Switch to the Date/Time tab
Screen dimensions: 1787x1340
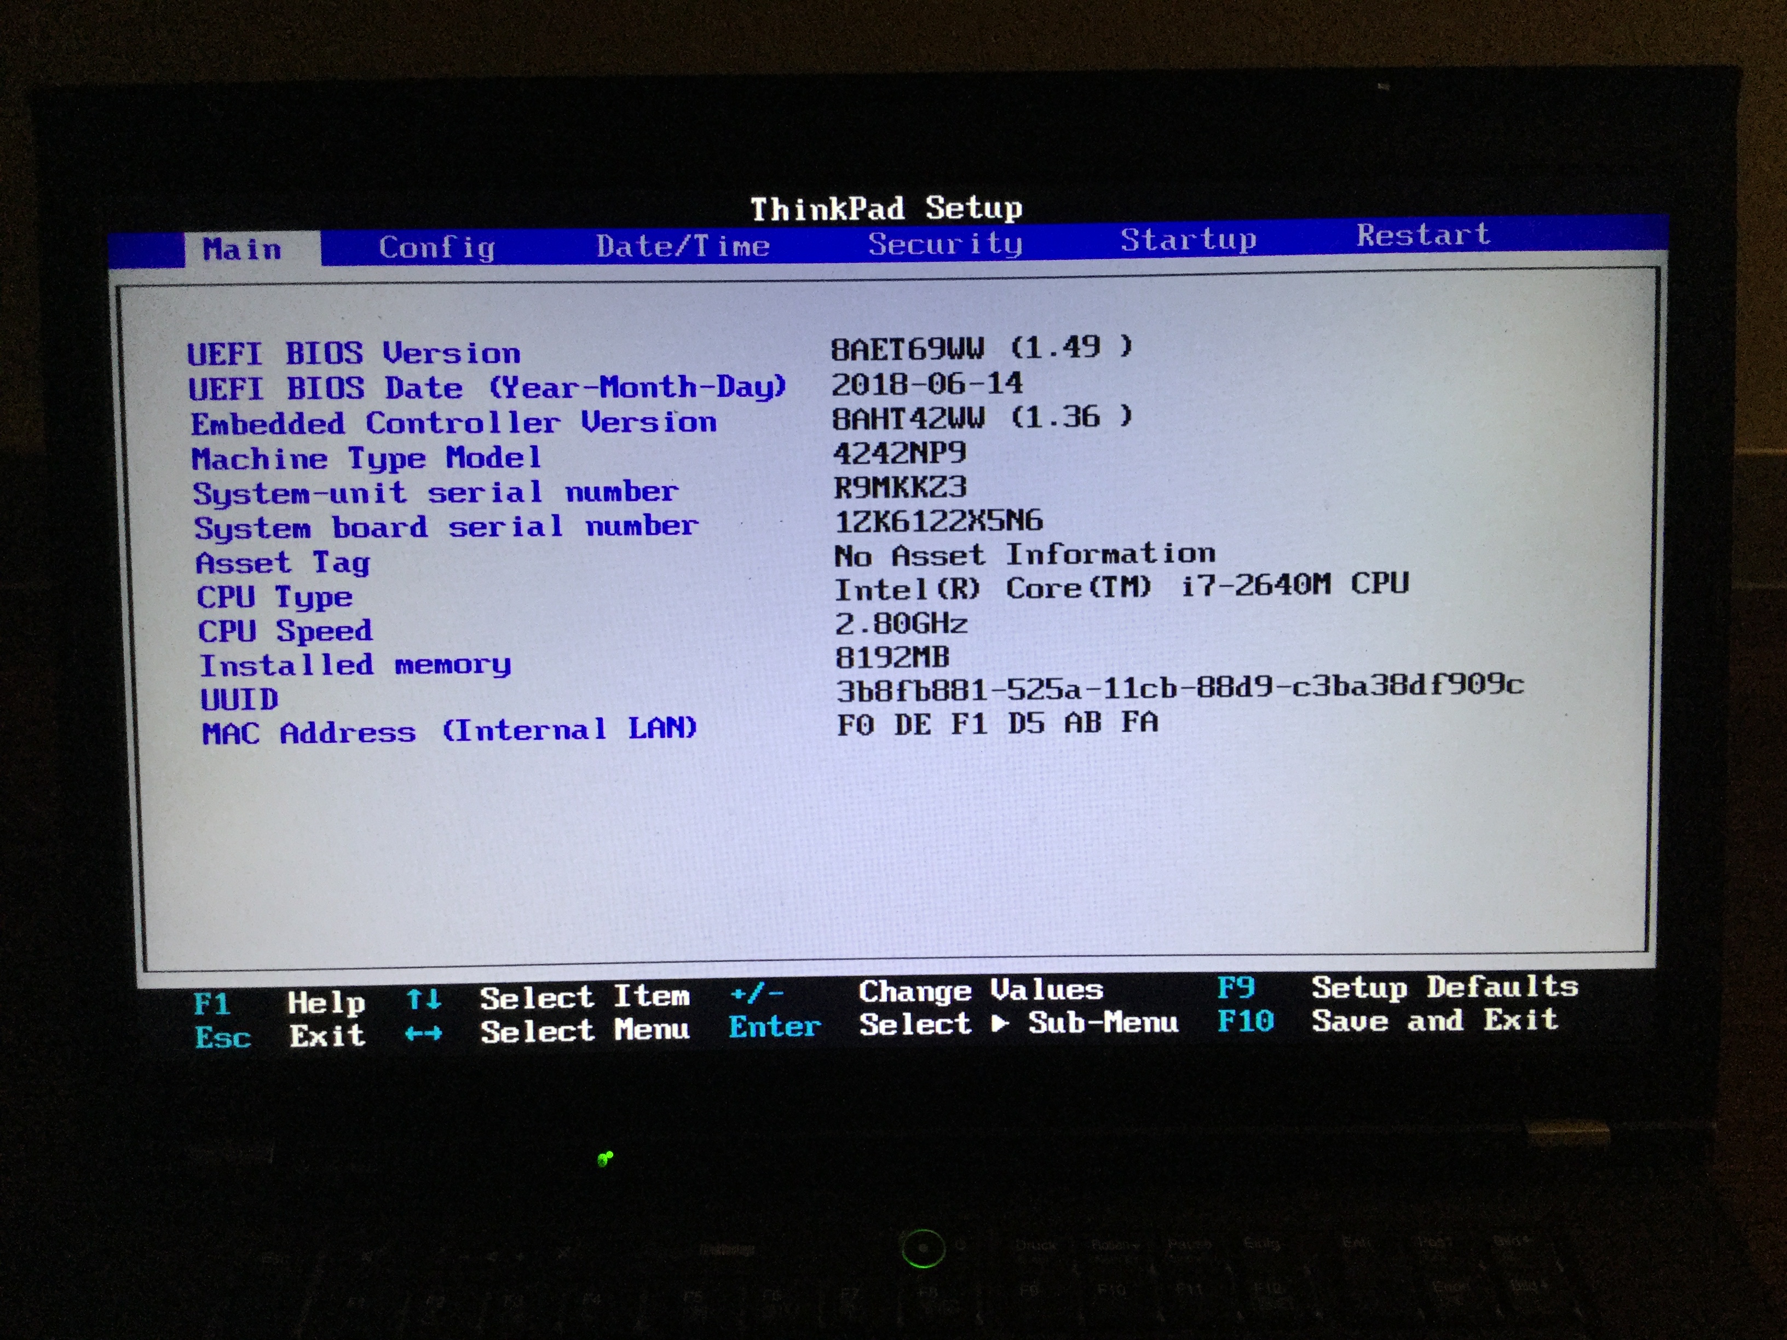pyautogui.click(x=683, y=246)
